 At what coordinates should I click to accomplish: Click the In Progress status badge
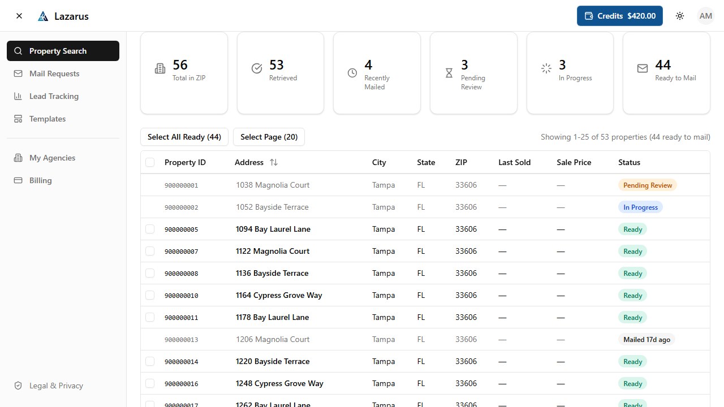click(640, 207)
